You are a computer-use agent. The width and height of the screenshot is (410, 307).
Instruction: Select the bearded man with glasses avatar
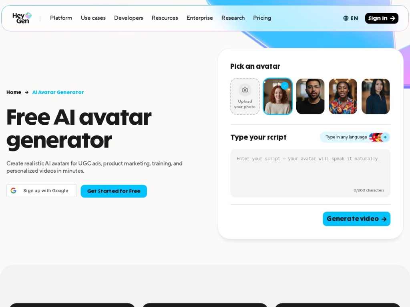point(310,96)
